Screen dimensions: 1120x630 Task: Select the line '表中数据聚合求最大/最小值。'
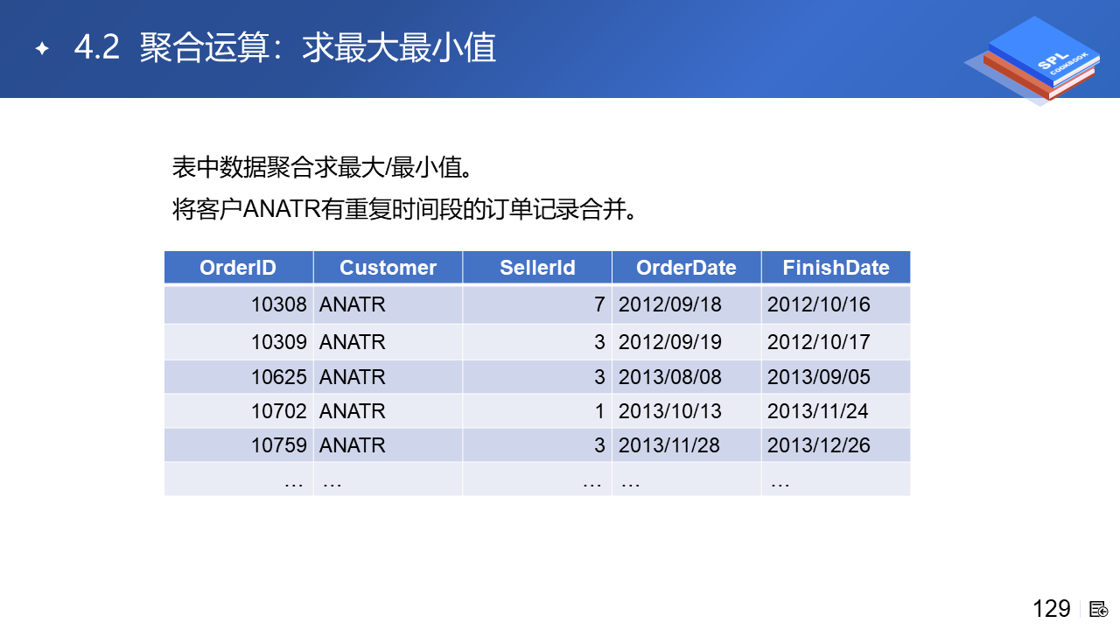pos(323,166)
